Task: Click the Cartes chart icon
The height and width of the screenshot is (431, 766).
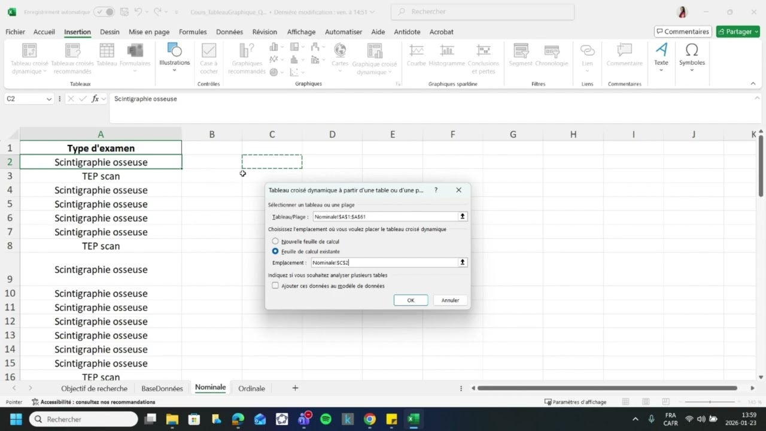Action: (x=340, y=50)
